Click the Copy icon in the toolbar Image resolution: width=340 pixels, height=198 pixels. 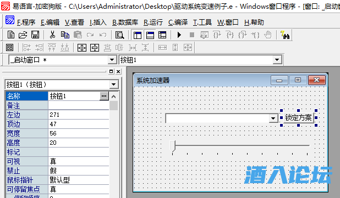coord(65,35)
